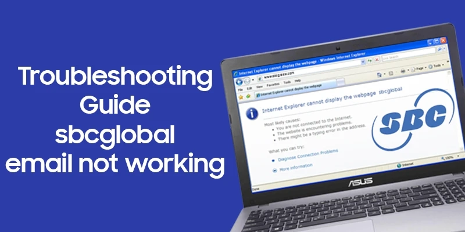Click the red X Stop loading icon

377,60
